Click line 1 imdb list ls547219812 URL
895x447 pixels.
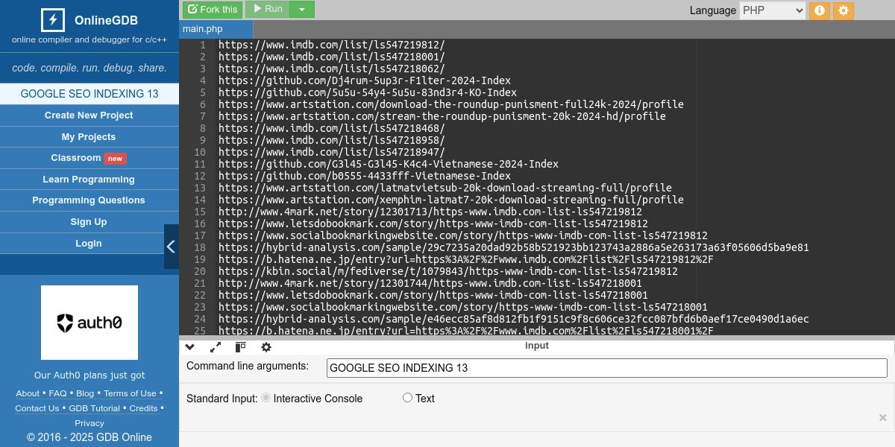[331, 45]
